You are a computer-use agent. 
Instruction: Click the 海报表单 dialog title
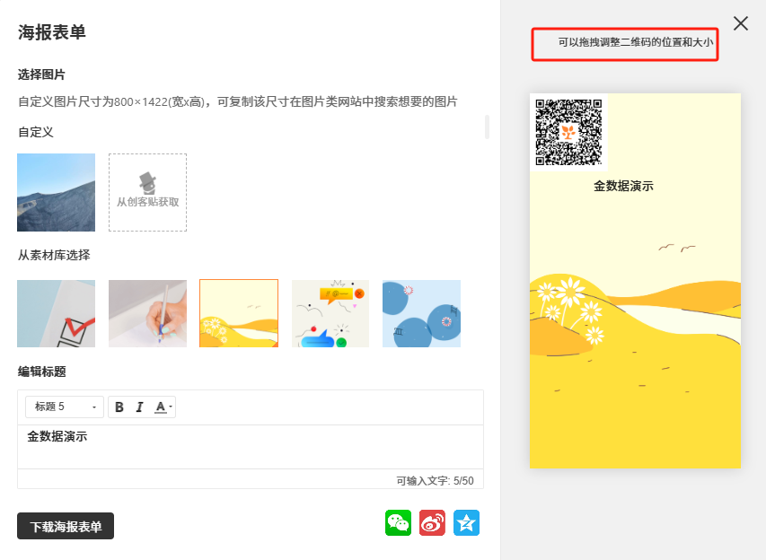coord(52,32)
